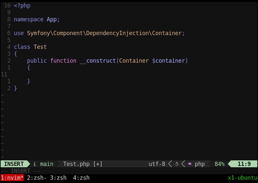The image size is (258, 183).
Task: Click the -- INSERT -- message line
Action: 20,171
